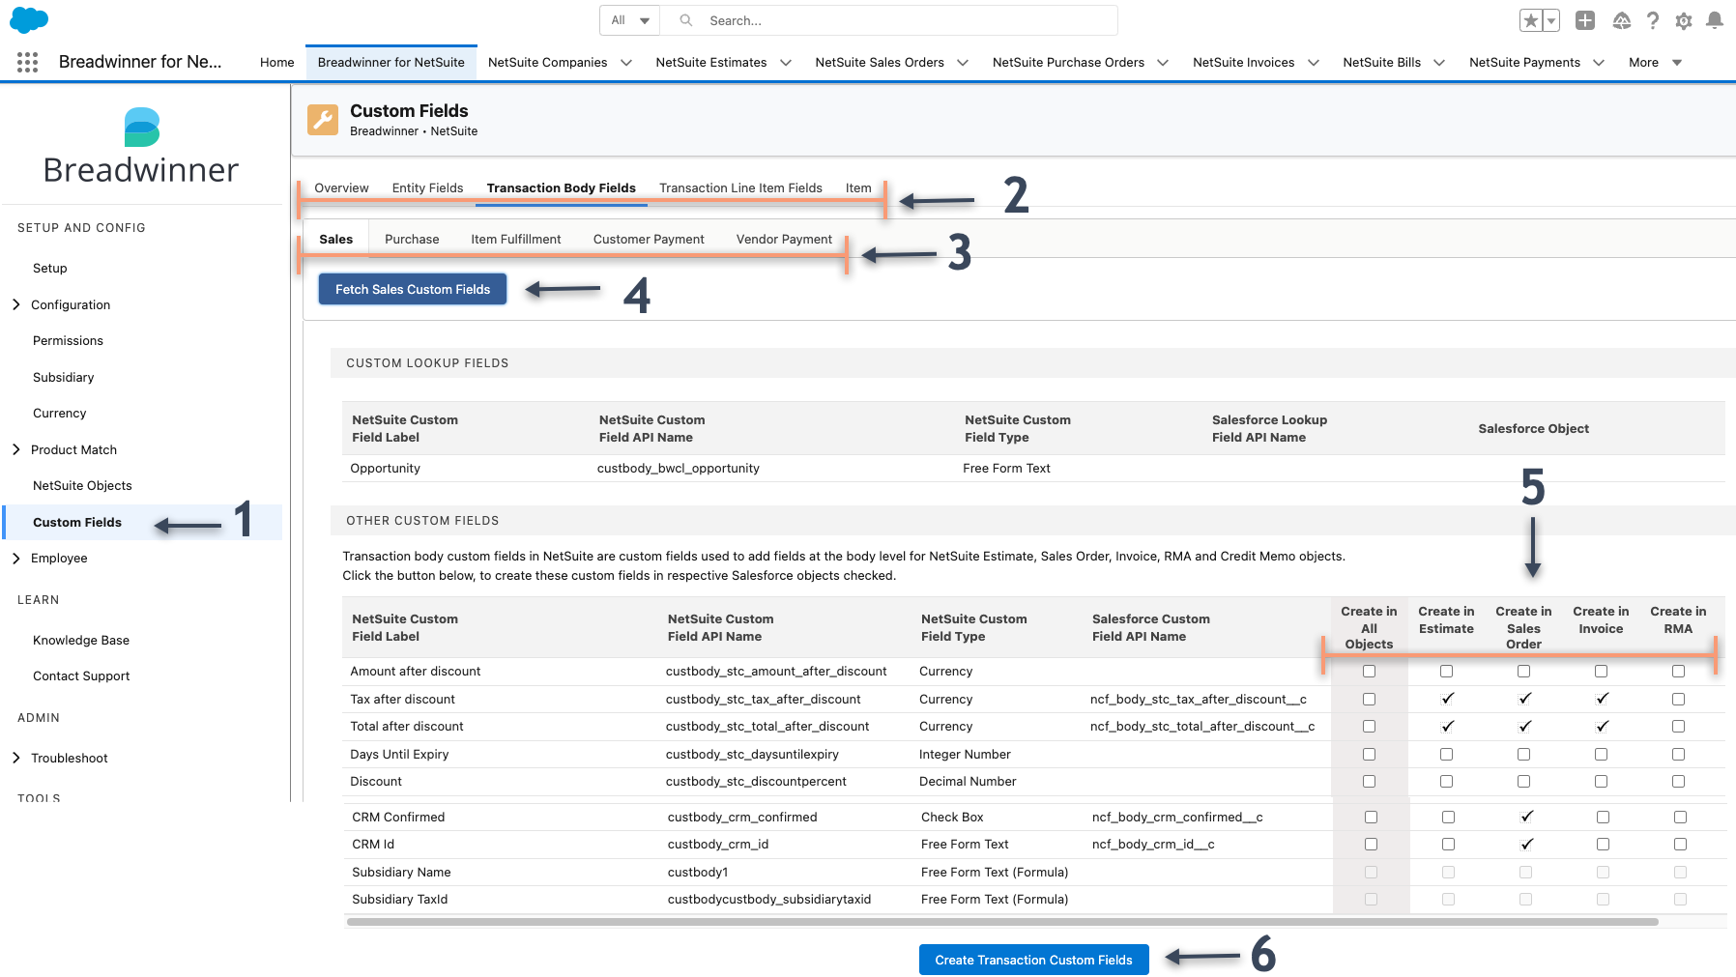This screenshot has height=977, width=1736.
Task: Switch to Transaction Line Item Fields tab
Action: (x=740, y=188)
